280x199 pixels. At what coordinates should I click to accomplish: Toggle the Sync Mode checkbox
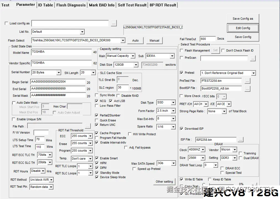tap(97, 95)
